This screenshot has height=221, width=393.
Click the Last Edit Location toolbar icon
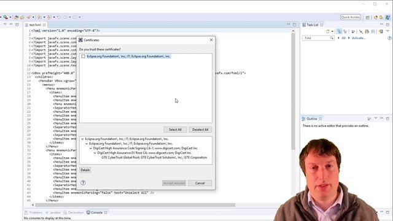click(x=59, y=17)
